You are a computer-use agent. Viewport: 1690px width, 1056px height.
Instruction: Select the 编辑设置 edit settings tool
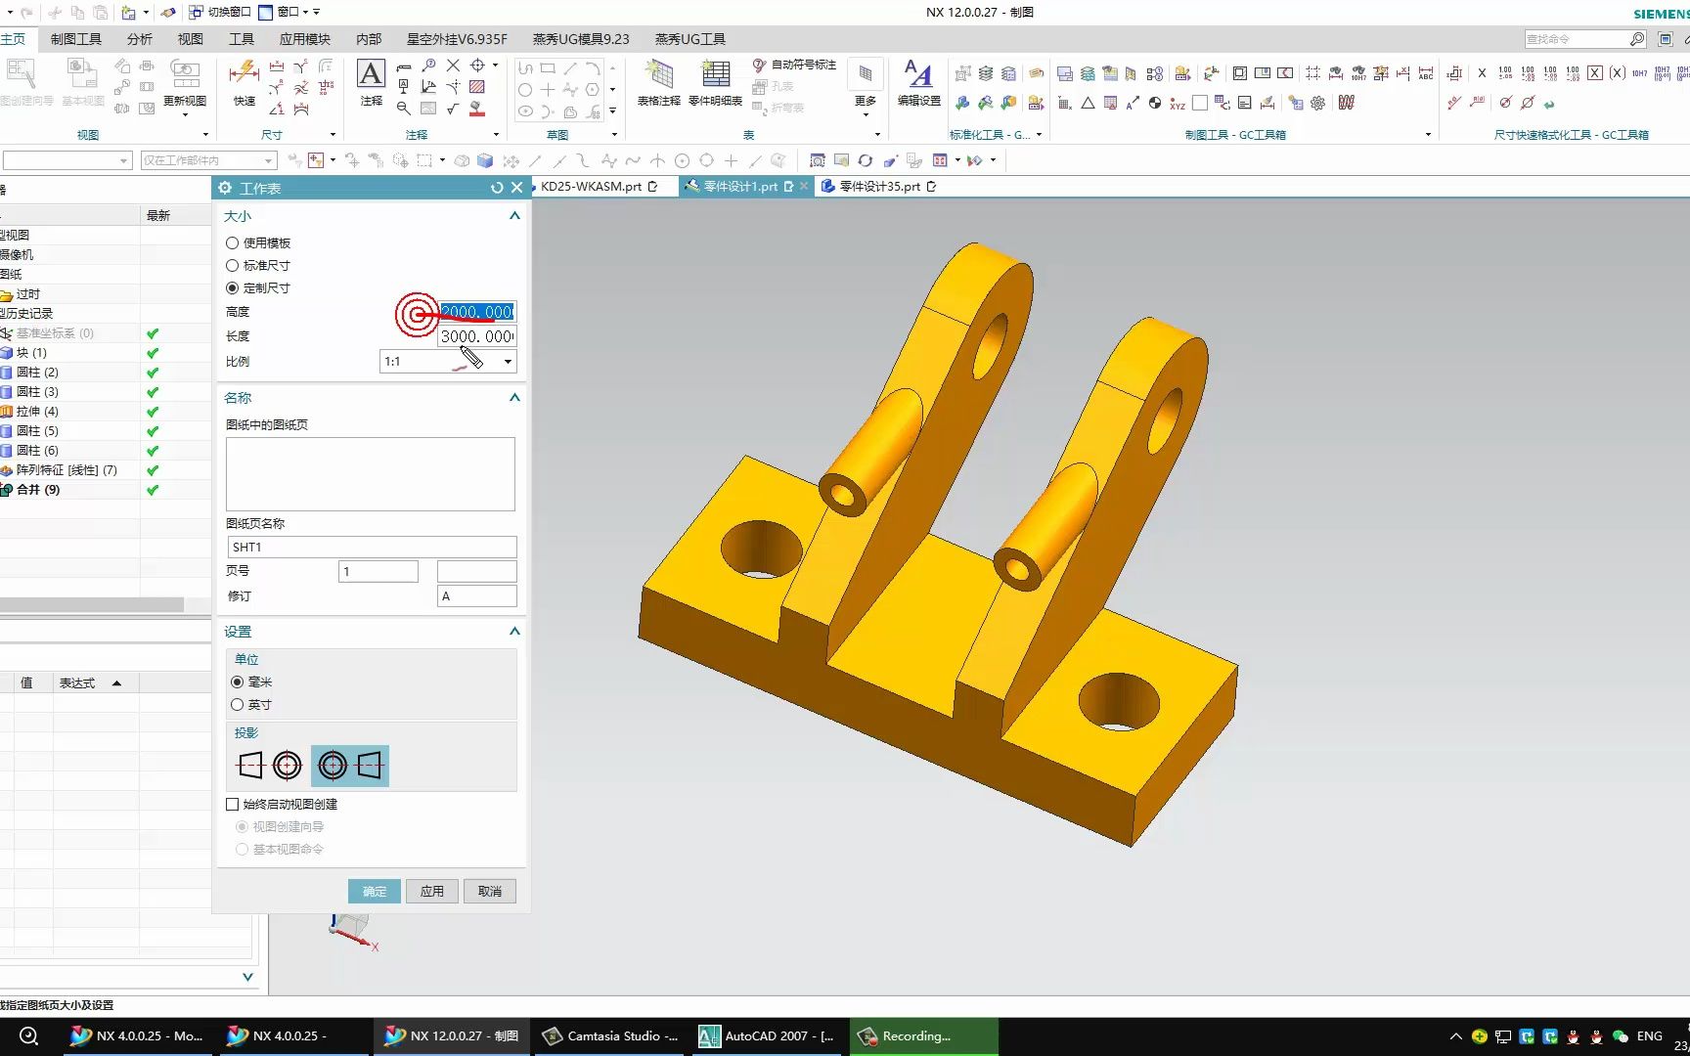(x=916, y=83)
